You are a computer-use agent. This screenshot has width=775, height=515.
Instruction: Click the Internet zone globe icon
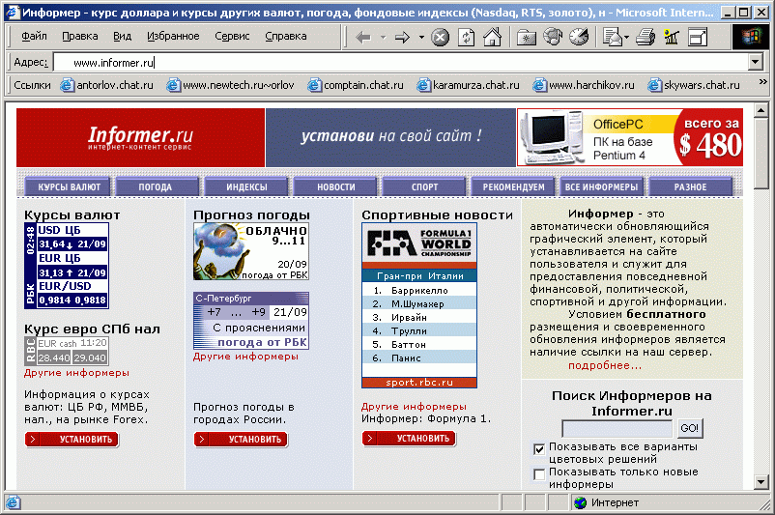point(580,502)
